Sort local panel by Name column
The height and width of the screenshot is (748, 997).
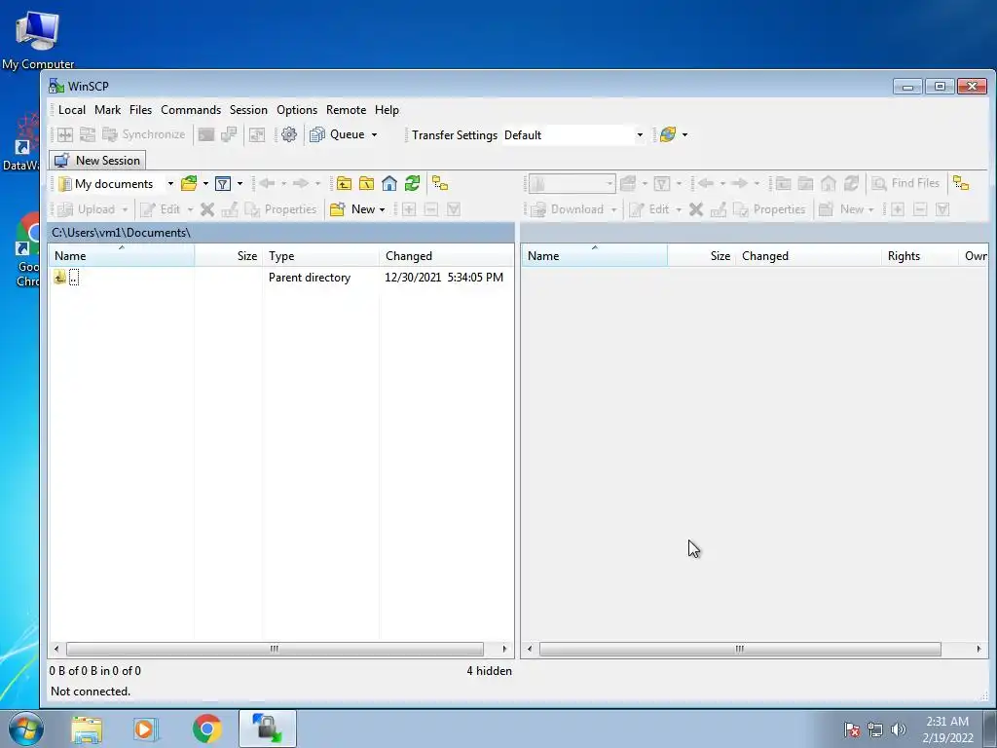point(122,256)
